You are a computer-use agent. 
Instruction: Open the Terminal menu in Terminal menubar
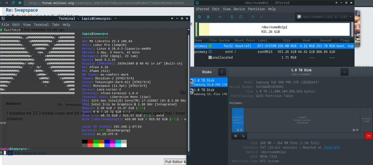tap(41, 25)
